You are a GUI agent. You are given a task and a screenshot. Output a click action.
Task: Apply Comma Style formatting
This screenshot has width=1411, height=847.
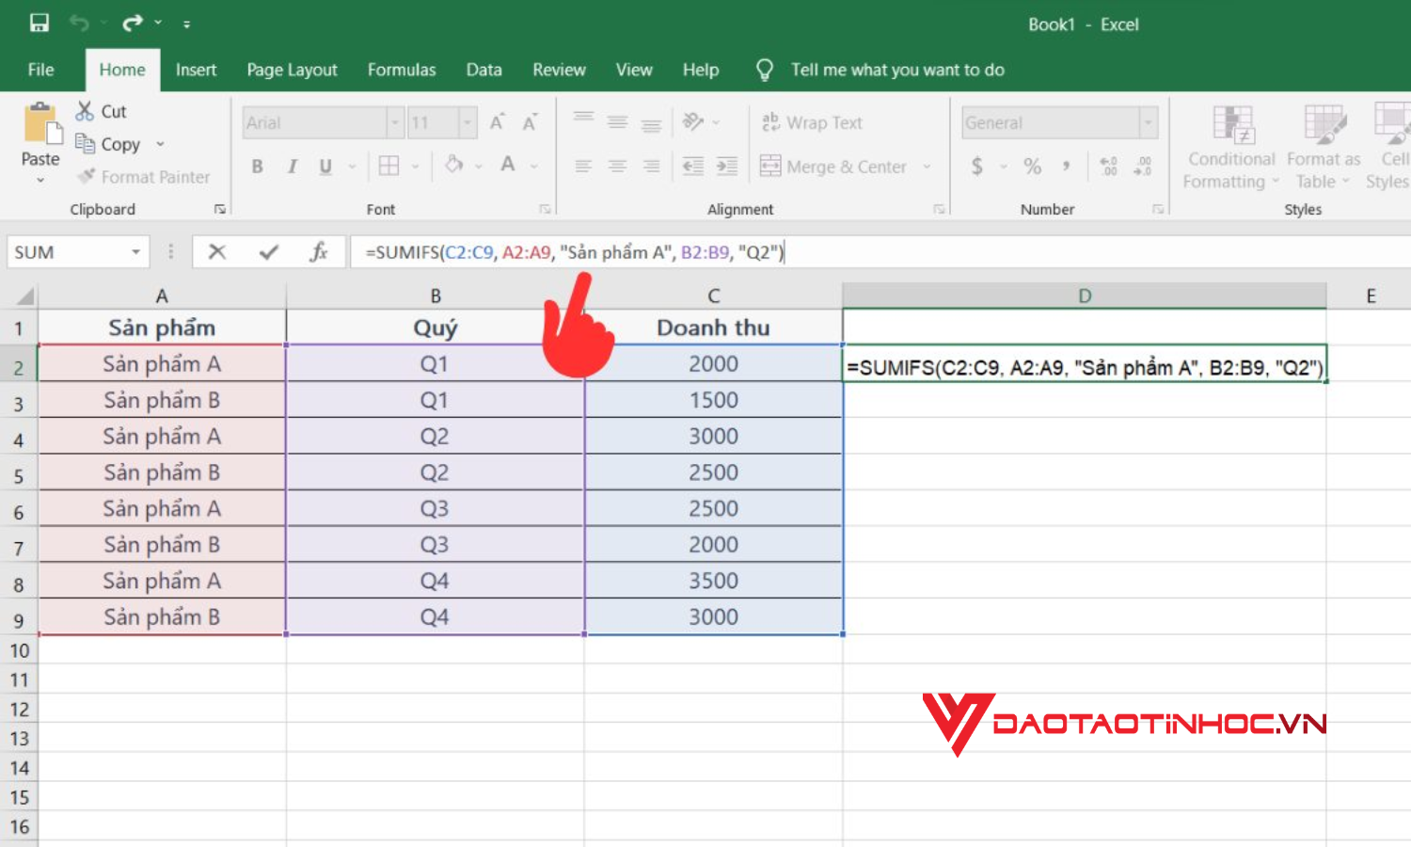point(1066,167)
